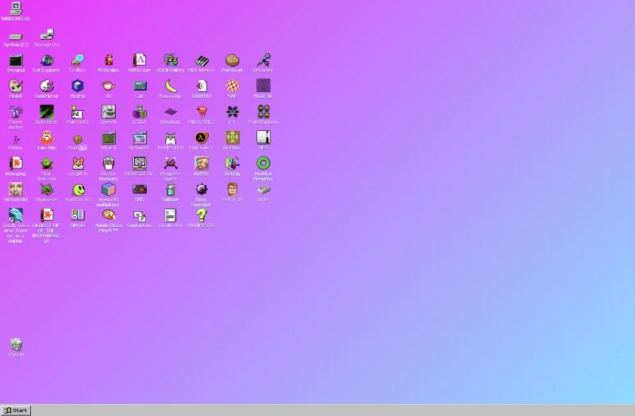
Task: Open the FX icon
Action: [x=232, y=112]
